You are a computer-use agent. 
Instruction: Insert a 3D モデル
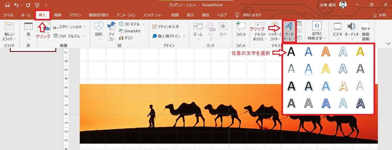click(x=129, y=24)
